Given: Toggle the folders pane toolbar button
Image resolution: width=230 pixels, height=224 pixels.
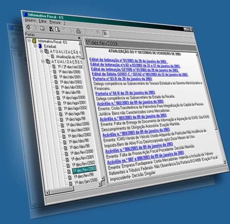Looking at the screenshot, I should pos(105,34).
